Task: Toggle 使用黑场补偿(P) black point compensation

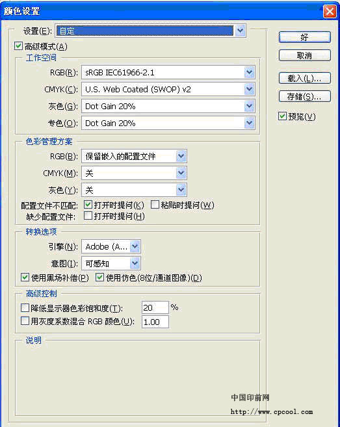Action: [x=25, y=278]
